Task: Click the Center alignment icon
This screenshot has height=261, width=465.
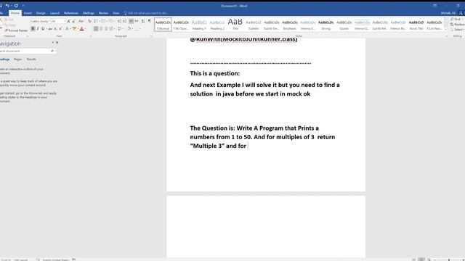Action: [101, 29]
